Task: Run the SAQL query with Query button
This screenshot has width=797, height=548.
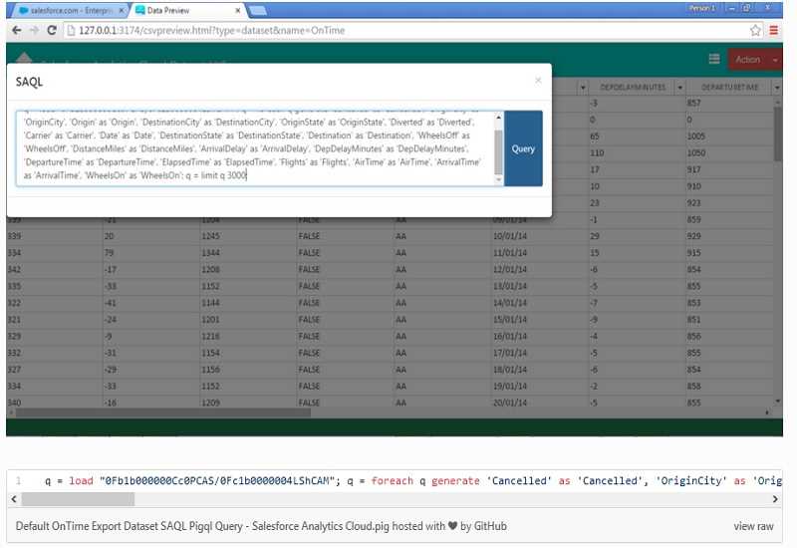Action: 523,148
